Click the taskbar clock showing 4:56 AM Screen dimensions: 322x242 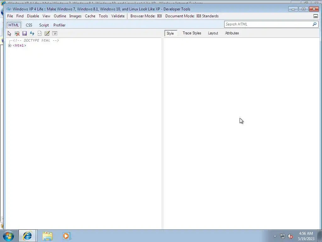point(306,236)
